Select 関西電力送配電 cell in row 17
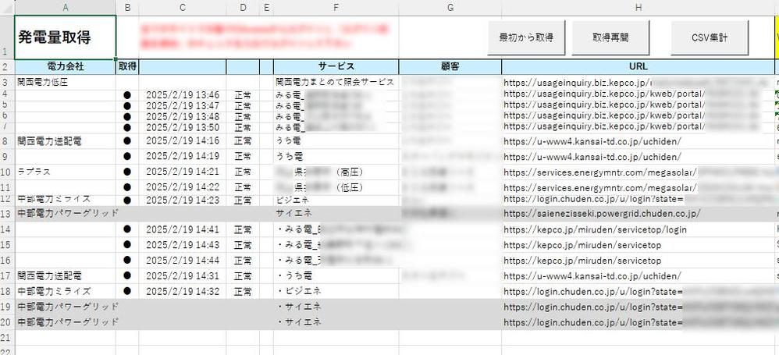This screenshot has width=779, height=355. pyautogui.click(x=66, y=275)
